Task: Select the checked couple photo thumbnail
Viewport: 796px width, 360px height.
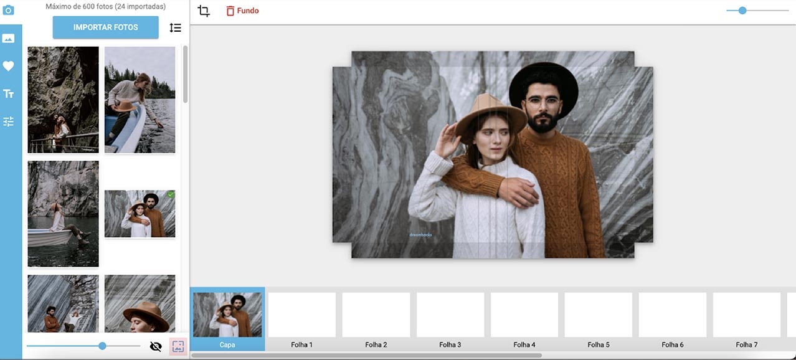Action: pyautogui.click(x=140, y=214)
